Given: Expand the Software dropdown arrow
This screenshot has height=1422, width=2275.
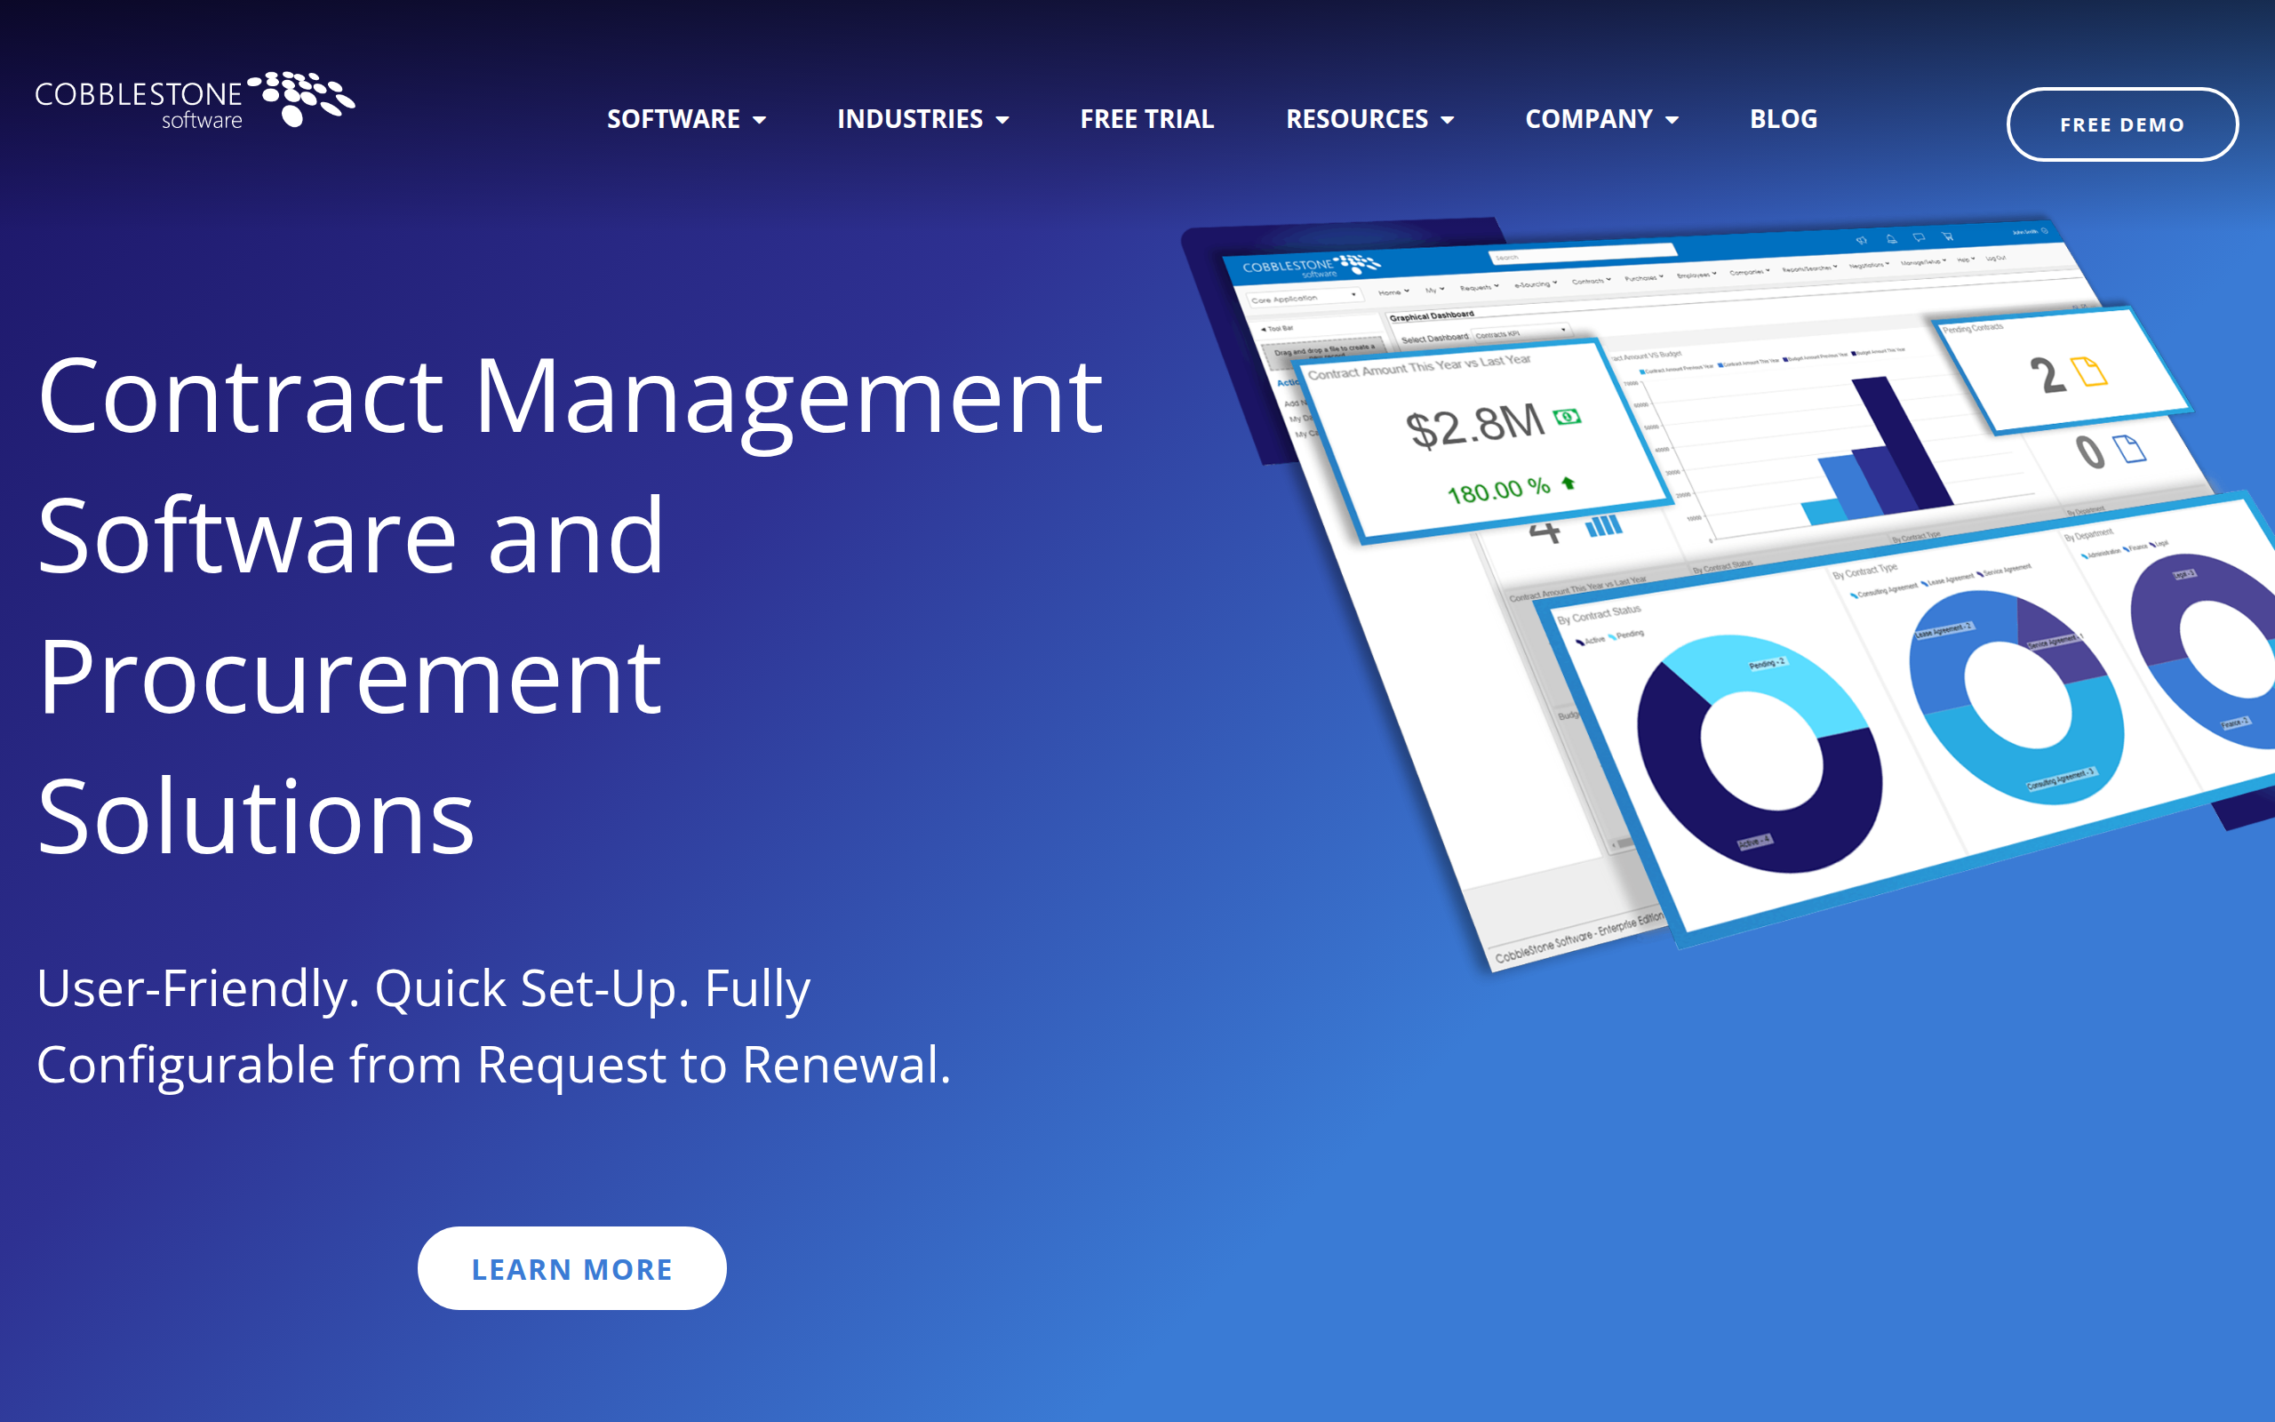Looking at the screenshot, I should (760, 120).
